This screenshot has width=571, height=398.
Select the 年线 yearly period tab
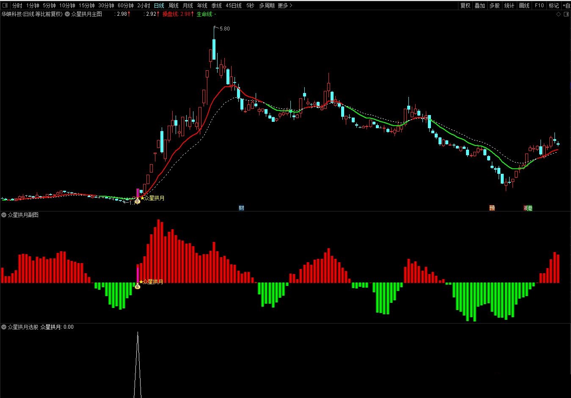(x=202, y=5)
